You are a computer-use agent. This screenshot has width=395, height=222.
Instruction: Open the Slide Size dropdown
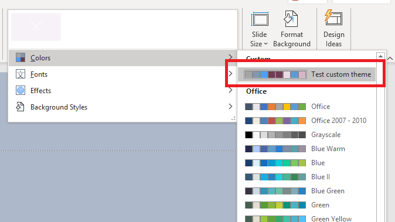(259, 29)
